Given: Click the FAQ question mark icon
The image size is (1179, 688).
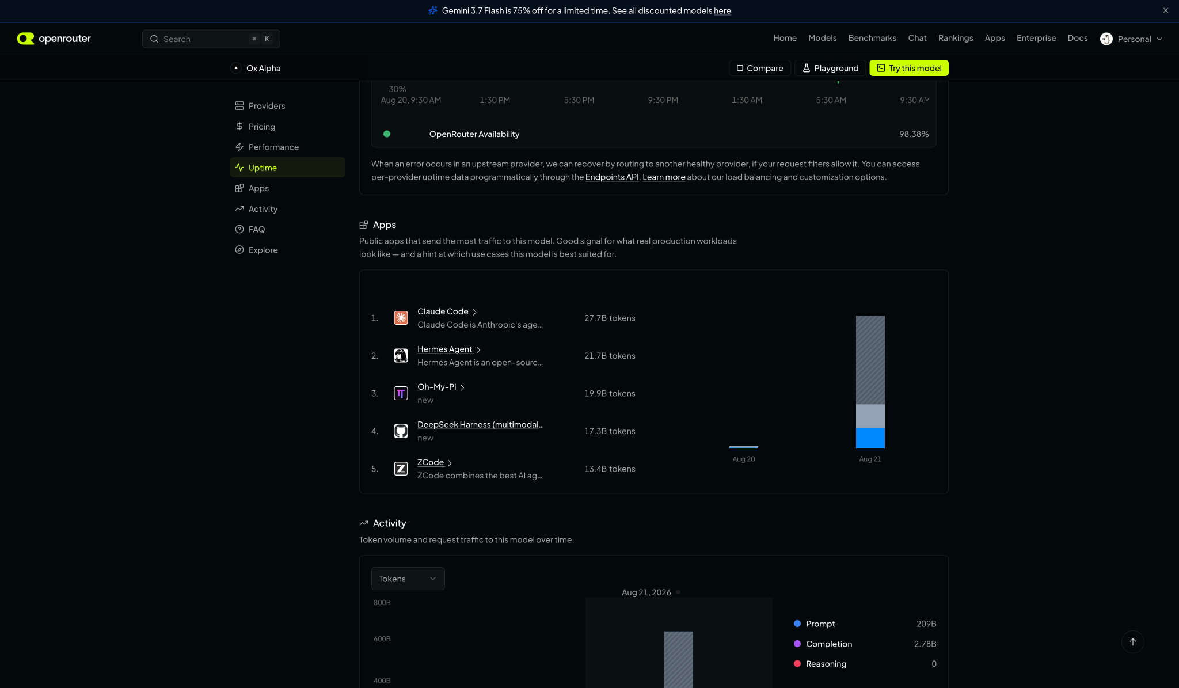Looking at the screenshot, I should 239,229.
